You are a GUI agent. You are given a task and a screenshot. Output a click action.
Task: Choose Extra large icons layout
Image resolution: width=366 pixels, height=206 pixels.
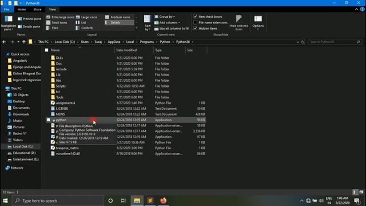point(60,17)
